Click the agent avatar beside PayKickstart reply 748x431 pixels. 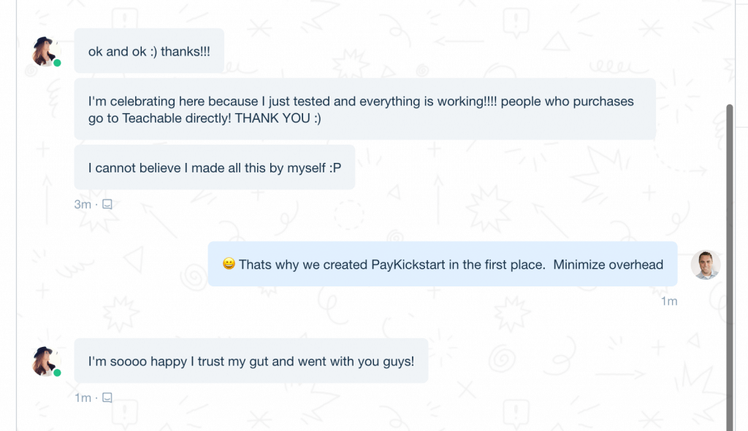(706, 264)
